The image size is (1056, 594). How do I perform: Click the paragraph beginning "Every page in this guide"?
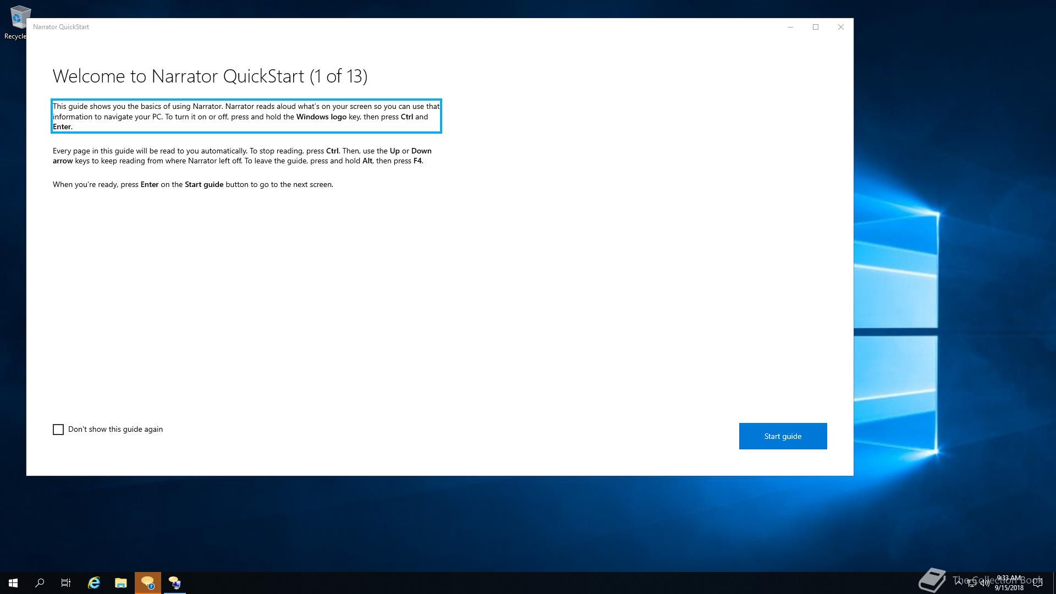pyautogui.click(x=242, y=156)
